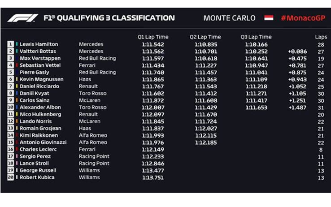The height and width of the screenshot is (207, 331).
Task: Click Hamilton's Q3 time 1:10.166
Action: coord(256,44)
